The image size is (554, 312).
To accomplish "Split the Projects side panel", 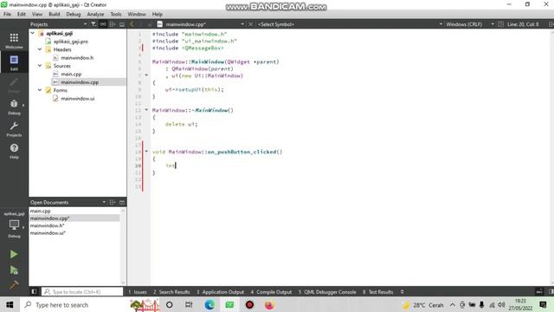I will pos(113,24).
